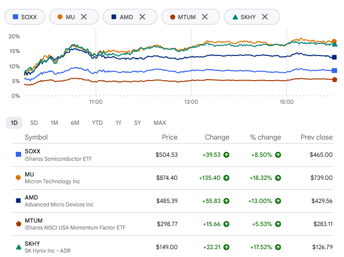Select the 1D time range tab
This screenshot has height=257, width=344.
point(14,123)
